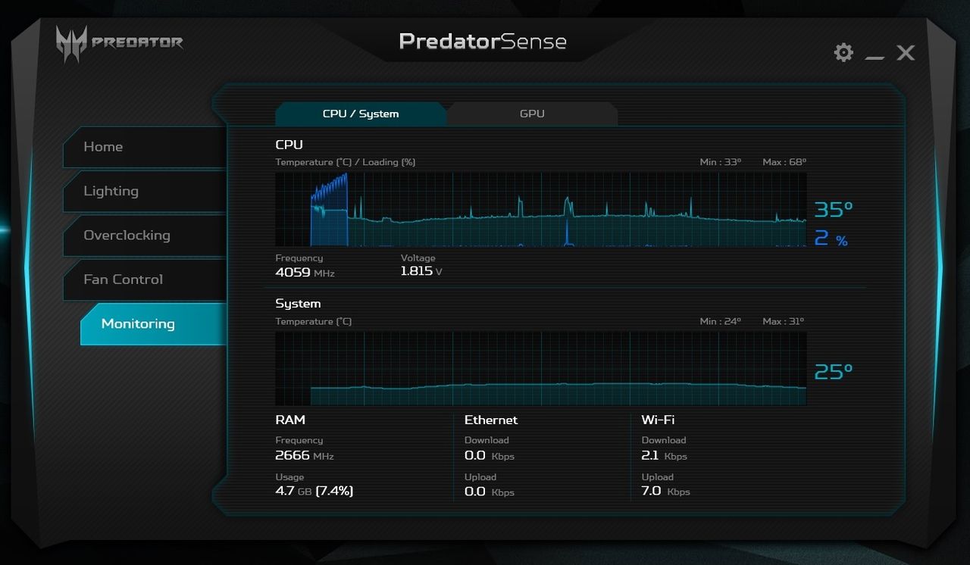Click the System temperature graph
970x565 pixels.
click(540, 368)
